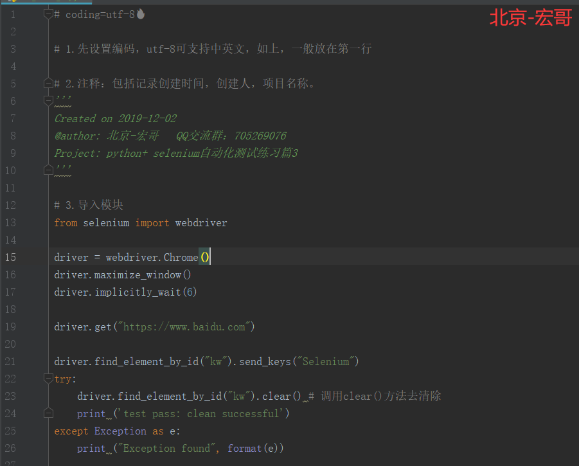Click the 'https://www.baidu.com' URL string
The width and height of the screenshot is (579, 466).
pos(184,327)
